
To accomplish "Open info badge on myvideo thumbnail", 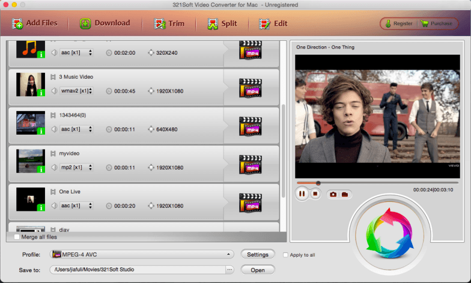I will point(41,169).
